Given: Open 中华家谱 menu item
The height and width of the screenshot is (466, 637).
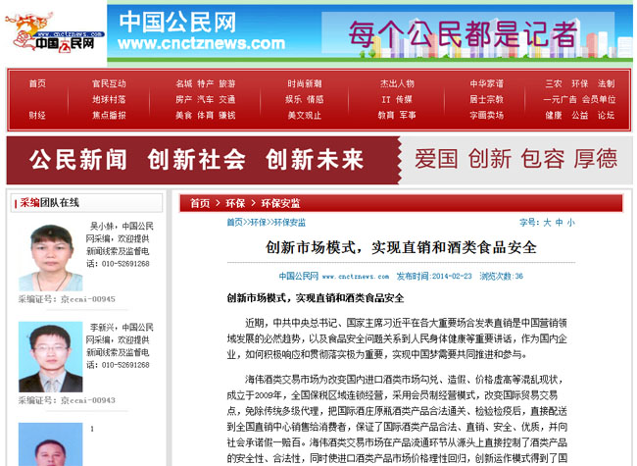Looking at the screenshot, I should coord(486,83).
